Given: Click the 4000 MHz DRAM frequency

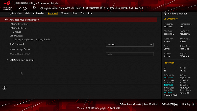Looking at the screenshot, I should 184,49.
